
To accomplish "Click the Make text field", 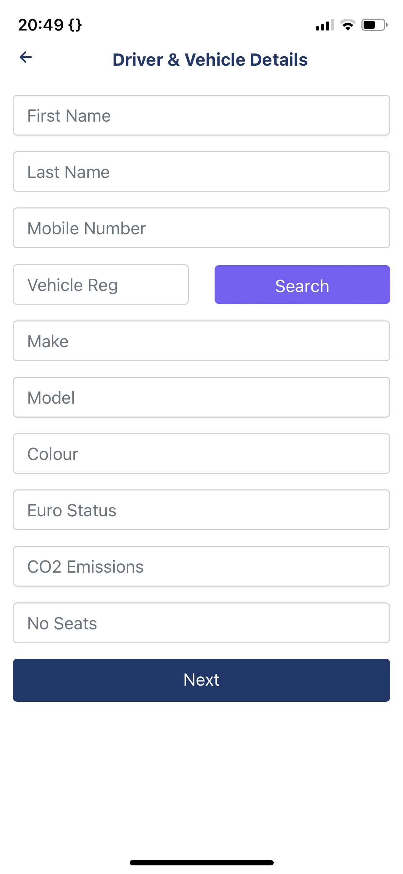I will click(201, 341).
